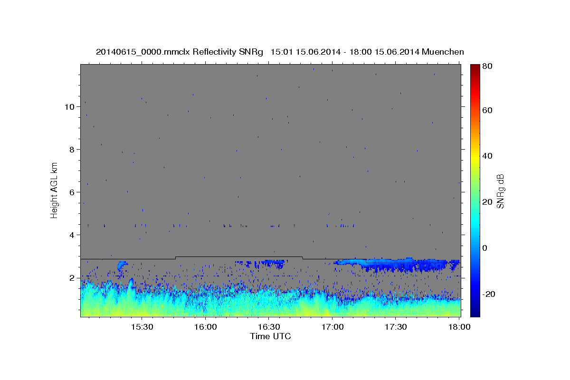Click the 17:30 time tick label
Viewport: 570px width, 380px height.
(x=396, y=327)
